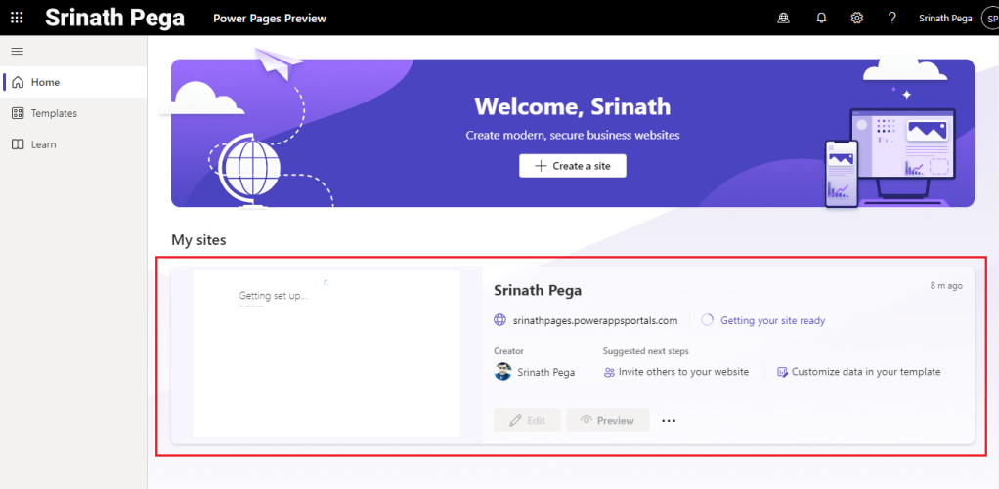Open Templates in the sidebar
Image resolution: width=999 pixels, height=489 pixels.
coord(53,113)
